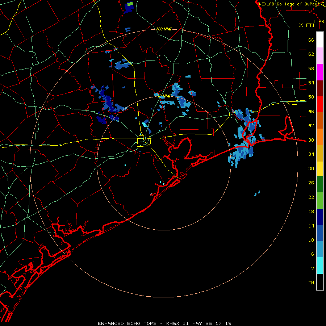Click the light orange legend swatch
326x326 pixels.
click(320, 137)
